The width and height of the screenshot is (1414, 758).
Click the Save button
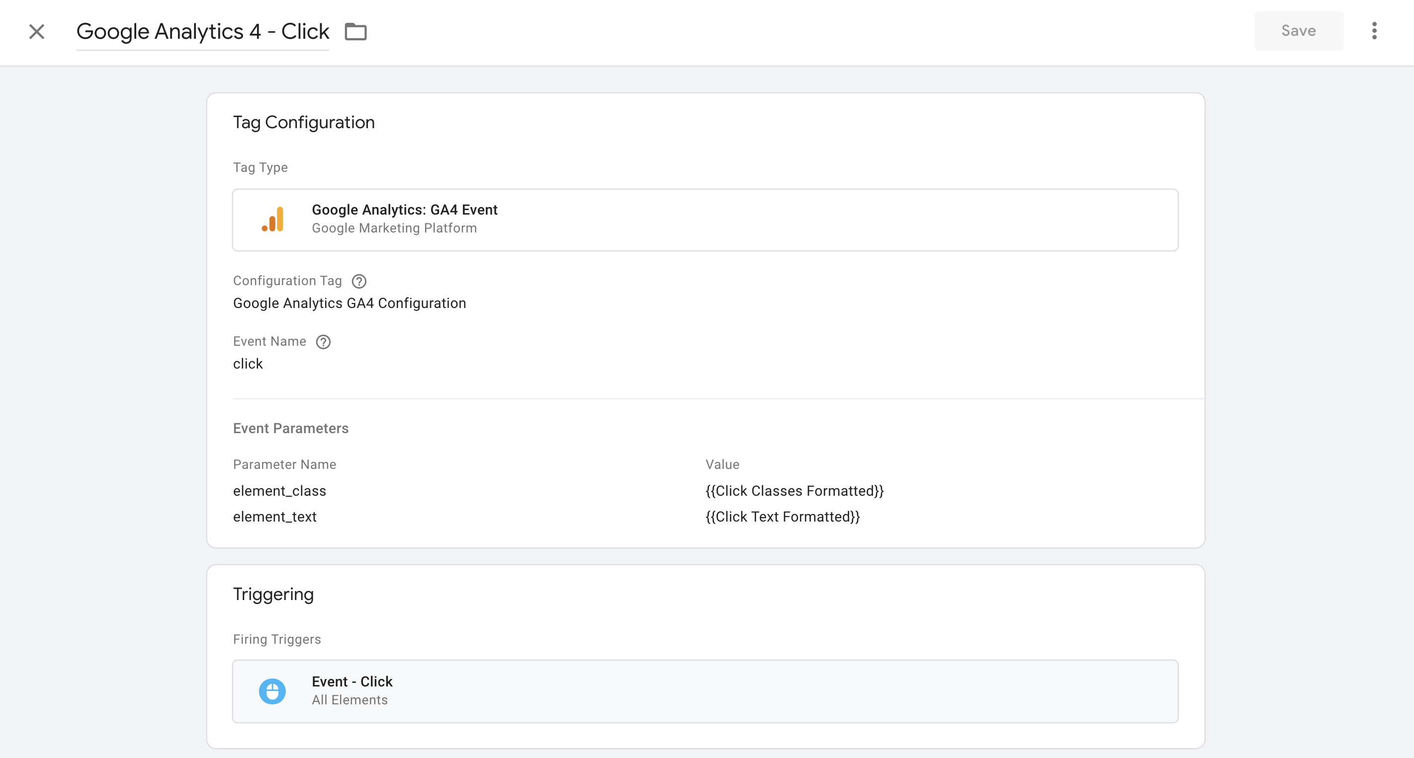(1299, 31)
